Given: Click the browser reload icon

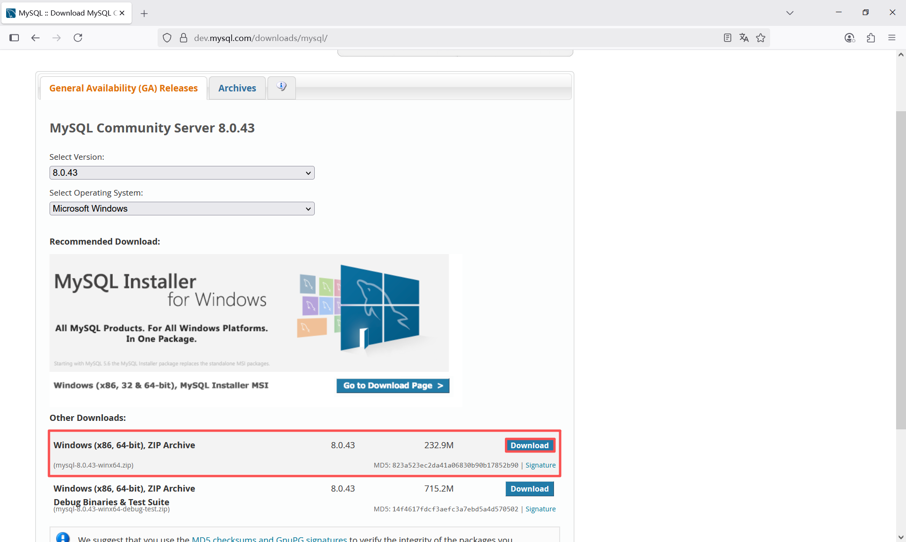Looking at the screenshot, I should coord(78,38).
